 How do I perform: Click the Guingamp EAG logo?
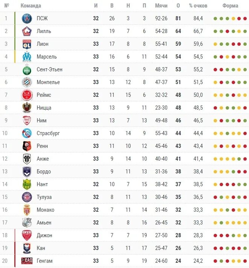(x=27, y=261)
